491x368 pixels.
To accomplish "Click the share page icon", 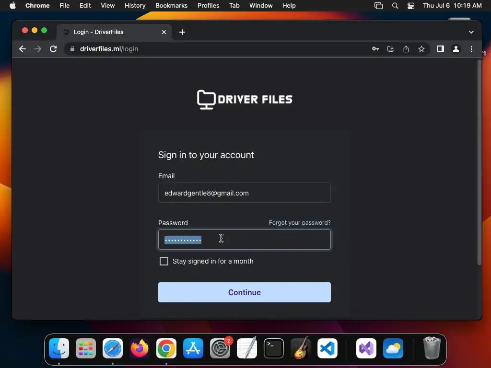I will click(406, 49).
